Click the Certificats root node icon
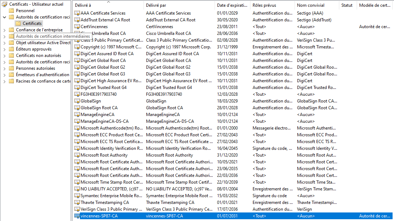394x221 pixels. point(5,4)
